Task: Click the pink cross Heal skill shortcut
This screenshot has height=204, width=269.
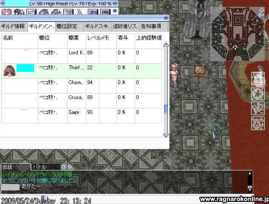Action: point(6,11)
